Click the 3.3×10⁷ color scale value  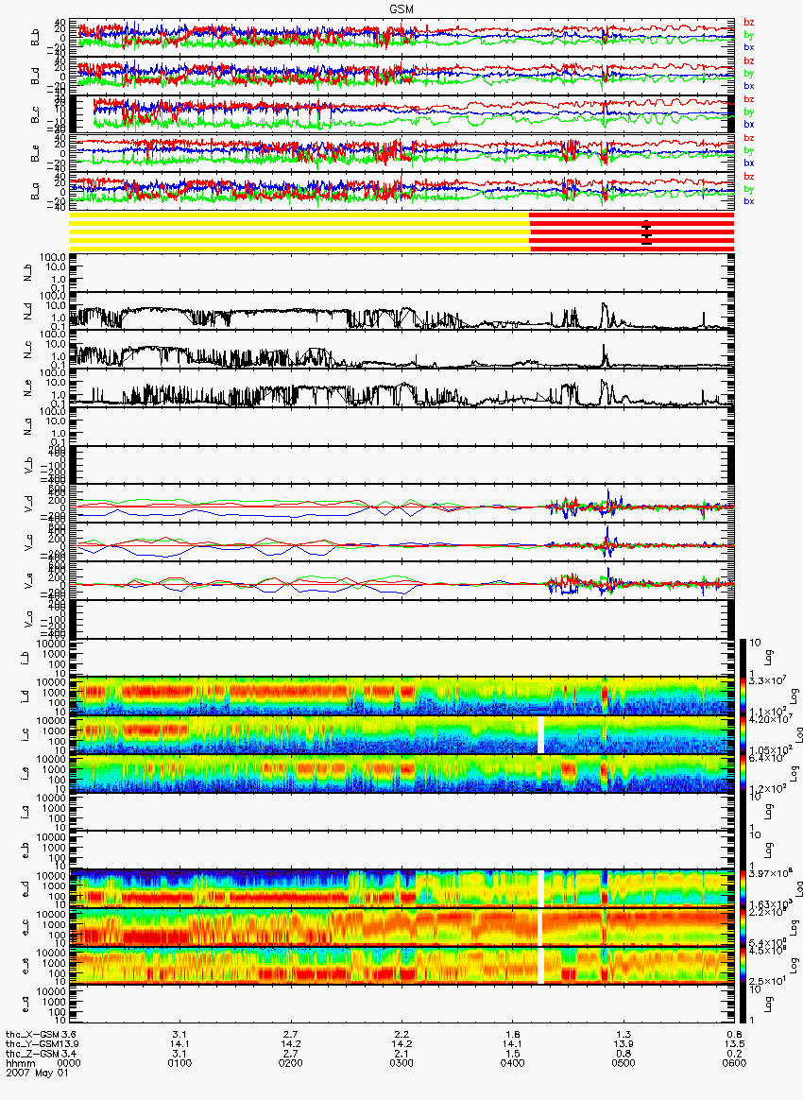767,680
